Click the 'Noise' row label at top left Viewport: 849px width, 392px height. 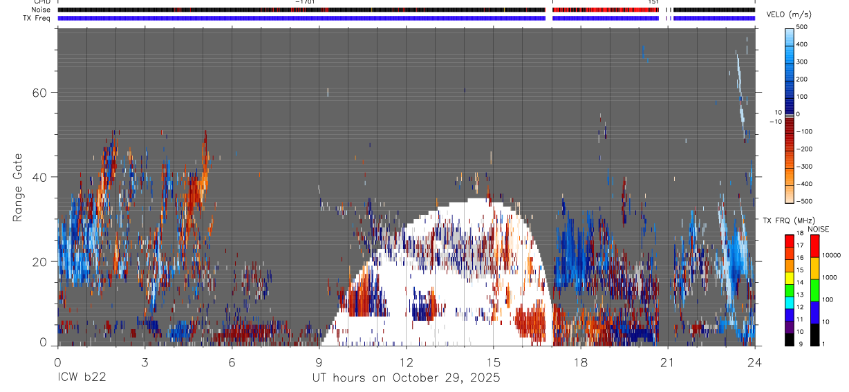point(42,10)
